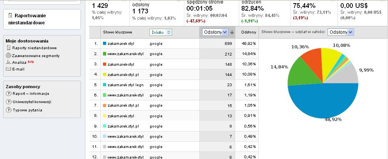
Task: Open Analiza Beta link
Action: (x=23, y=62)
